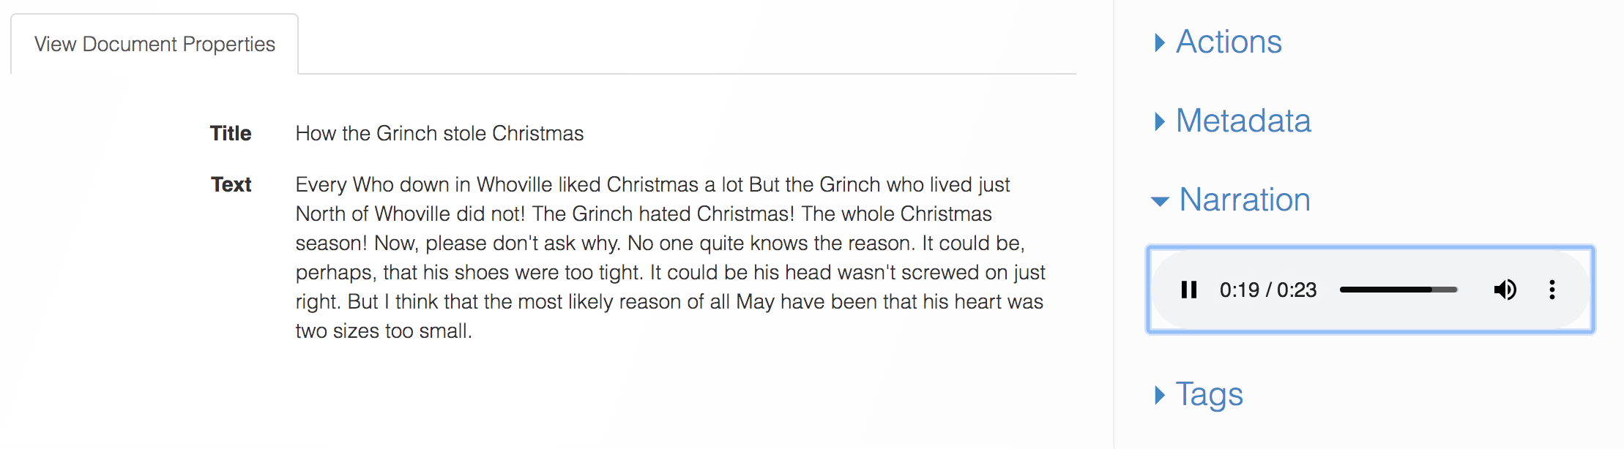The image size is (1624, 449).
Task: Click the played portion of the audio seek bar
Action: tap(1384, 290)
